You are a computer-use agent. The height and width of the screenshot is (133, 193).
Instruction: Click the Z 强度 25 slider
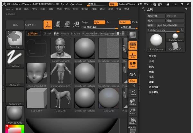tap(129, 27)
